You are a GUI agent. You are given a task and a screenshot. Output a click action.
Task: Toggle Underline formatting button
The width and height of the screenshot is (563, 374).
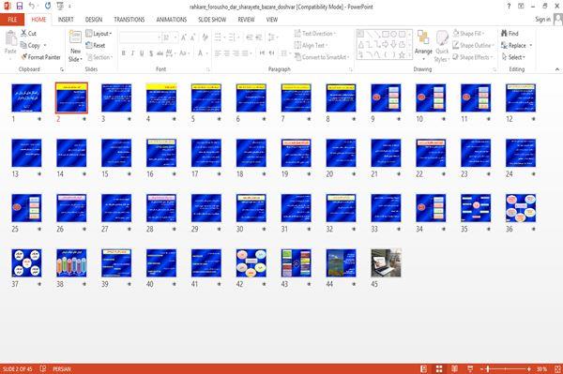tap(142, 53)
